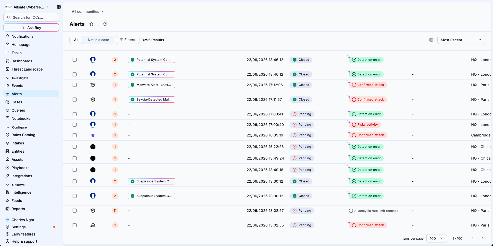Open Filters button
The height and width of the screenshot is (246, 493).
click(128, 40)
